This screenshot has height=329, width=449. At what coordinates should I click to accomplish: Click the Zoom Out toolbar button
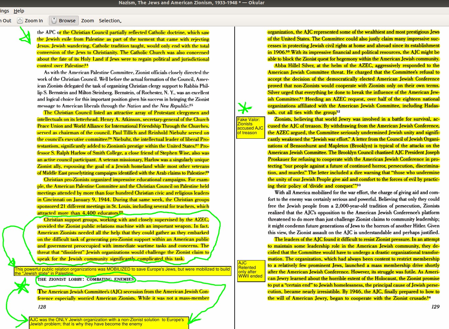point(6,21)
